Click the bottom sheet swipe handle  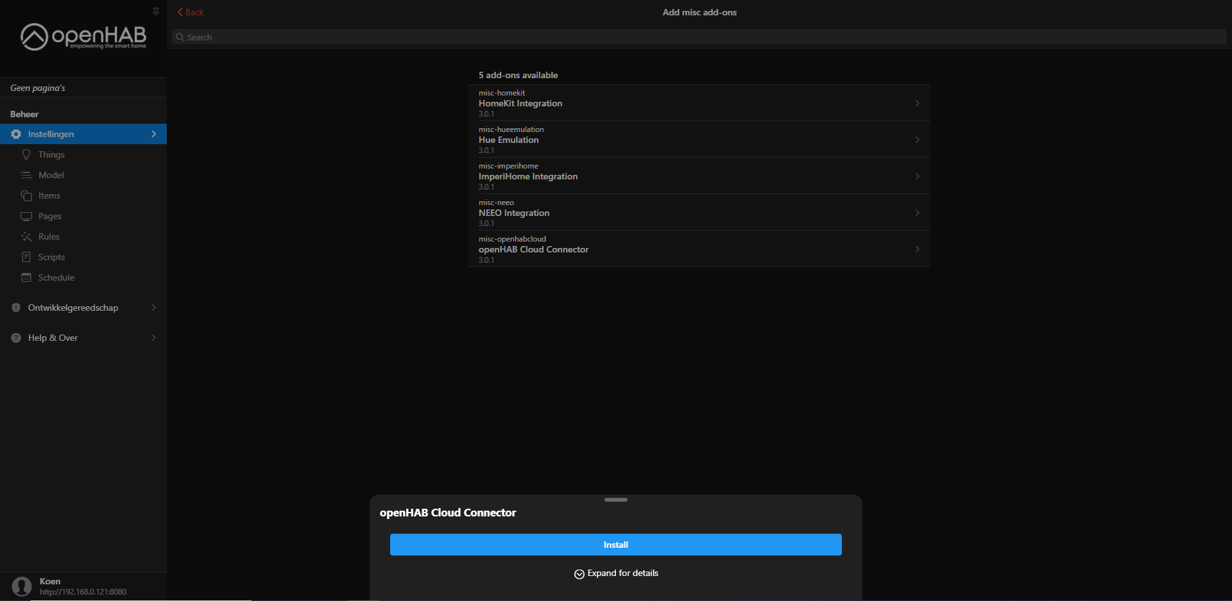pyautogui.click(x=616, y=500)
